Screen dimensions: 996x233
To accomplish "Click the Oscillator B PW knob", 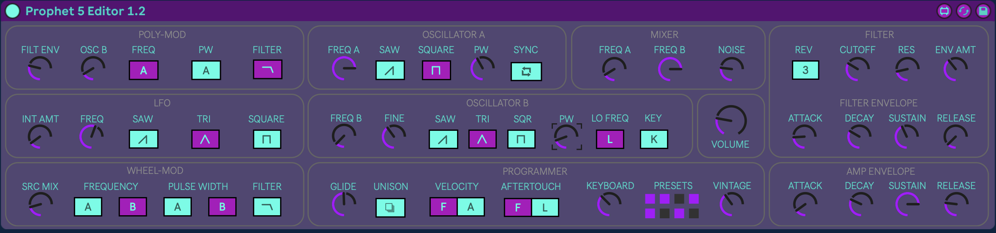I will tap(566, 137).
